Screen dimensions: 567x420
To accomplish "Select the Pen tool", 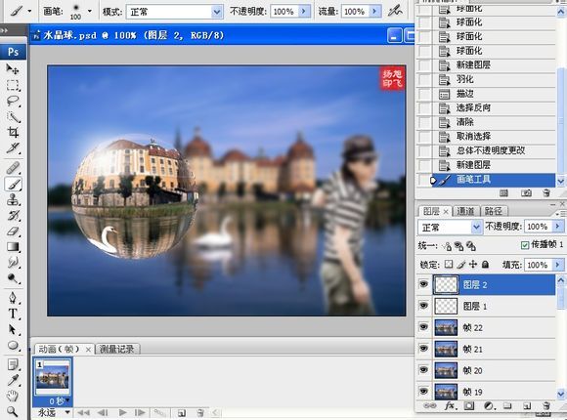I will (x=13, y=298).
